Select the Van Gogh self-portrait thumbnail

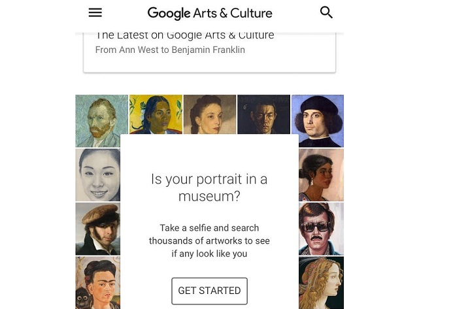(101, 121)
